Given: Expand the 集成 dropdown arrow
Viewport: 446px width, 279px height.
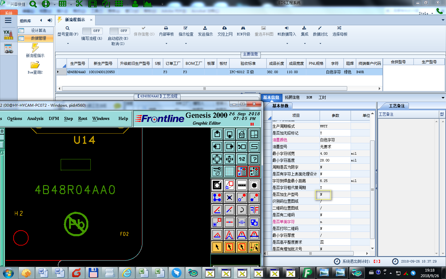Looking at the screenshot, I should click(x=305, y=44).
